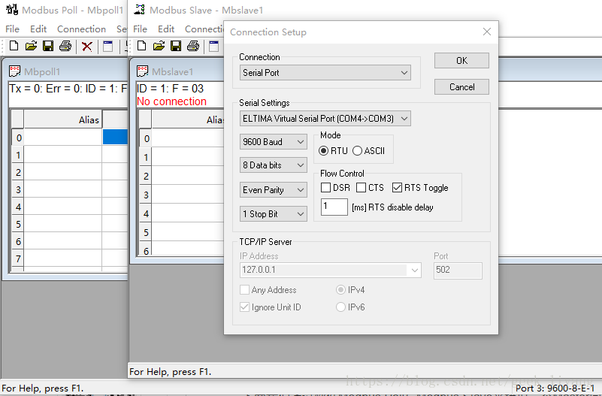Click TCP/IP Port 502 field

[458, 271]
